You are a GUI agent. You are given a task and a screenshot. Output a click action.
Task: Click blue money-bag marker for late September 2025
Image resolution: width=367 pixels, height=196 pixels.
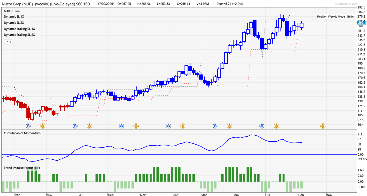click(121, 126)
